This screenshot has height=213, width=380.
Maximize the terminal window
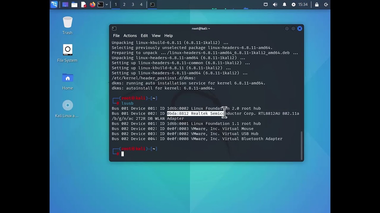pos(293,28)
